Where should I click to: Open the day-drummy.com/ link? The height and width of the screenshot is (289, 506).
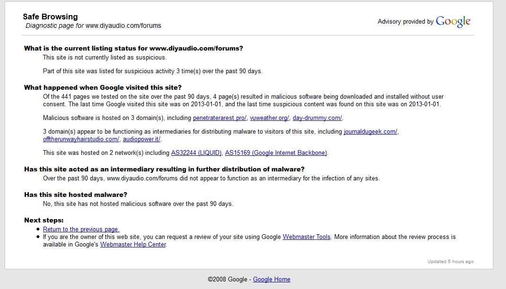[x=317, y=118]
